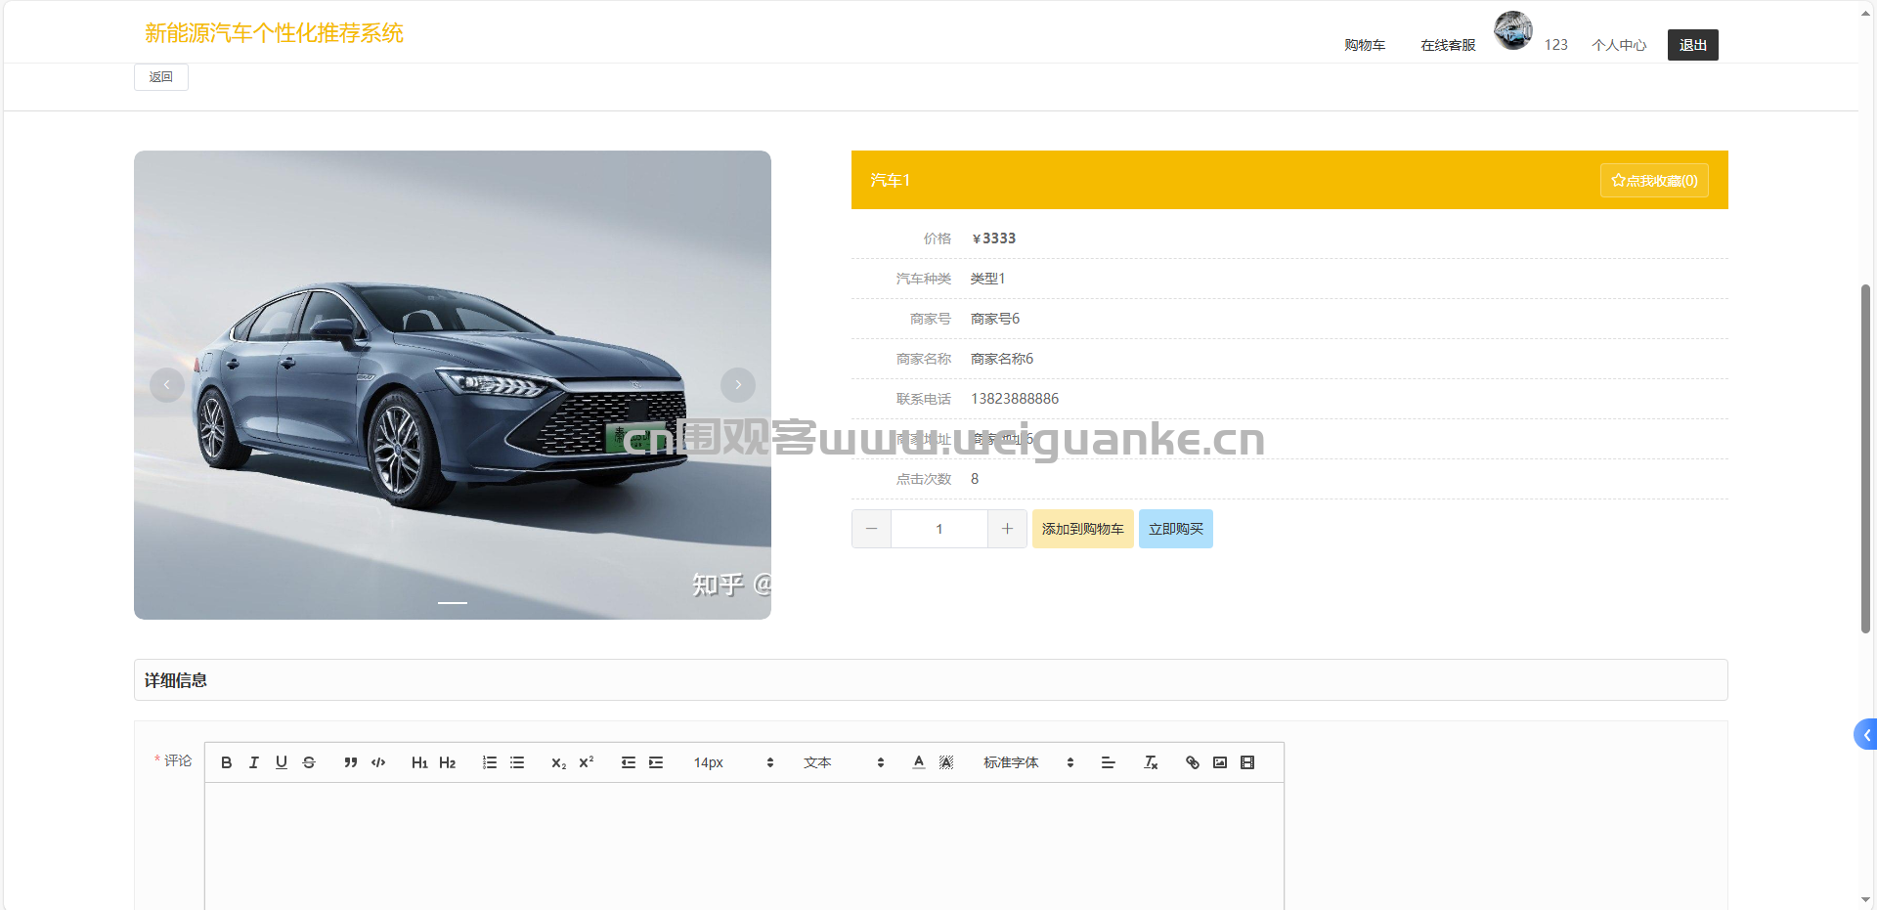Click the insert image icon
This screenshot has width=1877, height=910.
point(1219,762)
